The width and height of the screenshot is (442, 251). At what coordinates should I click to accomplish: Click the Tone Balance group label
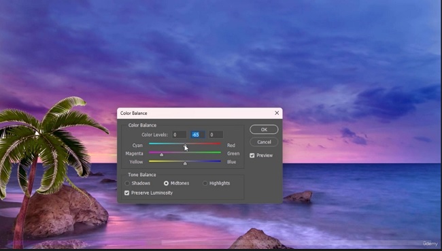(142, 175)
